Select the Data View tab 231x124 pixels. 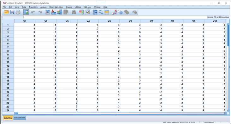click(8, 118)
